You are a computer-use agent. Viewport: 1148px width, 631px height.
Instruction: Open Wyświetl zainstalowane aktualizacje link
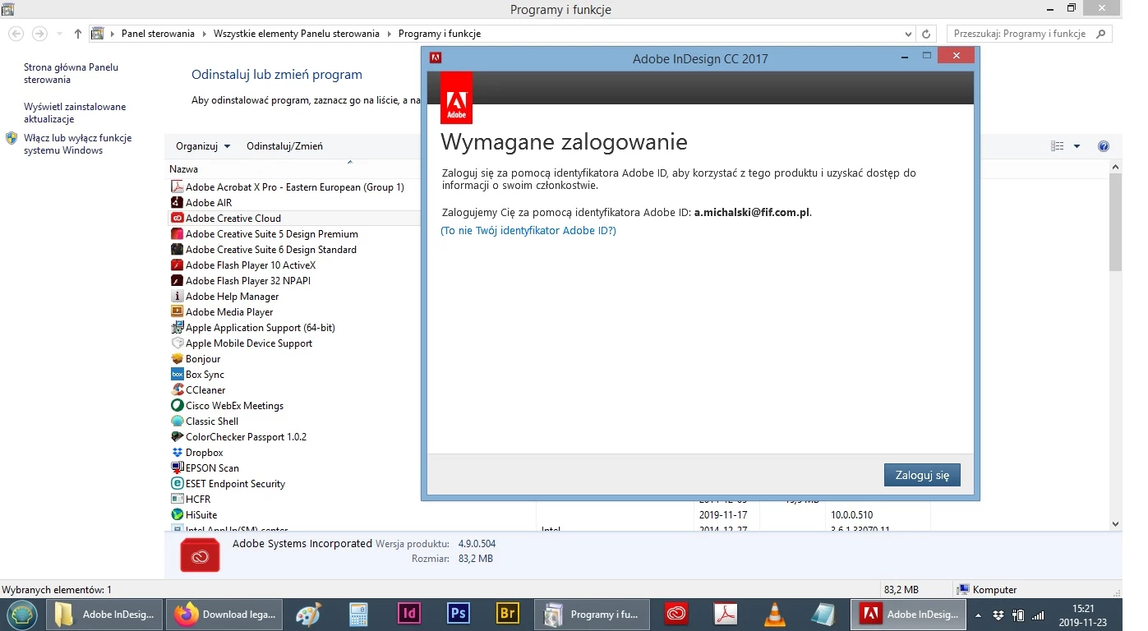(x=75, y=113)
